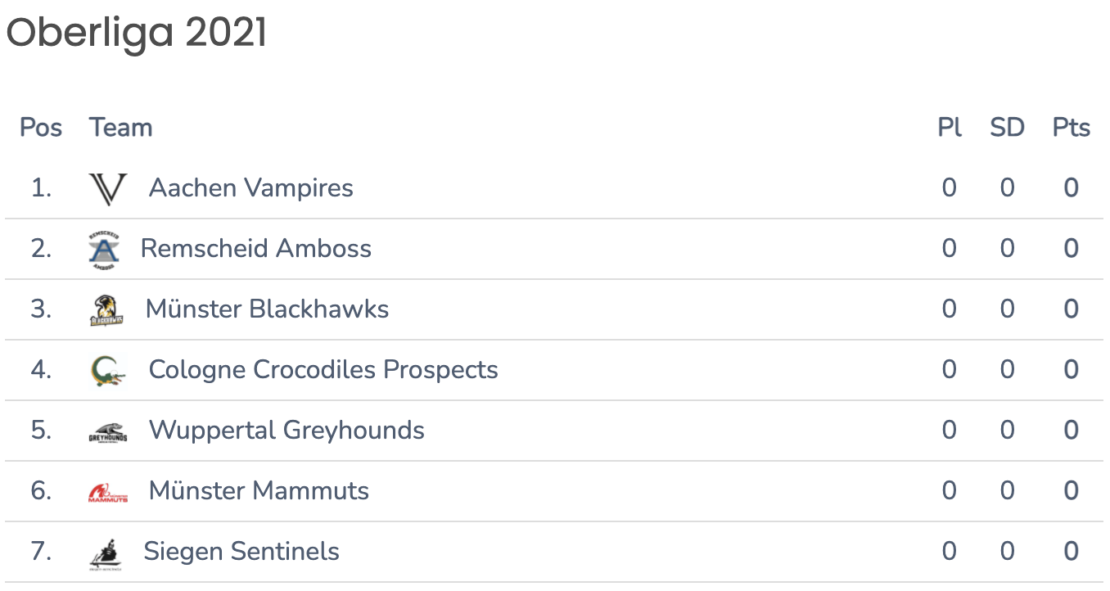Click the Remscheid Amboss team logo

[x=104, y=250]
